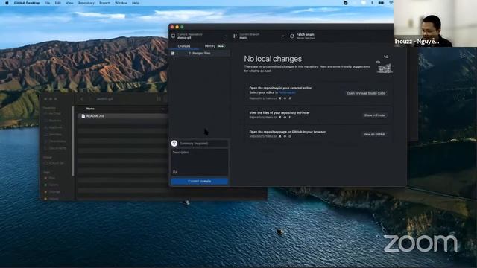The width and height of the screenshot is (477, 268).
Task: Open the Help menu
Action: pyautogui.click(x=136, y=3)
